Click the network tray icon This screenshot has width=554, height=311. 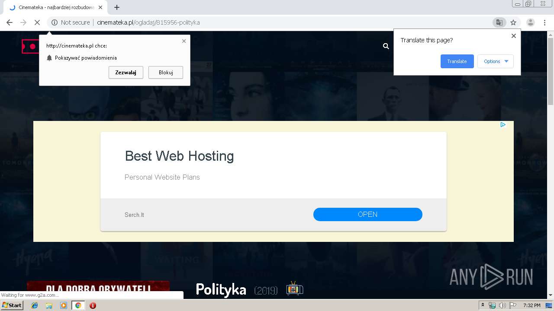pos(492,305)
